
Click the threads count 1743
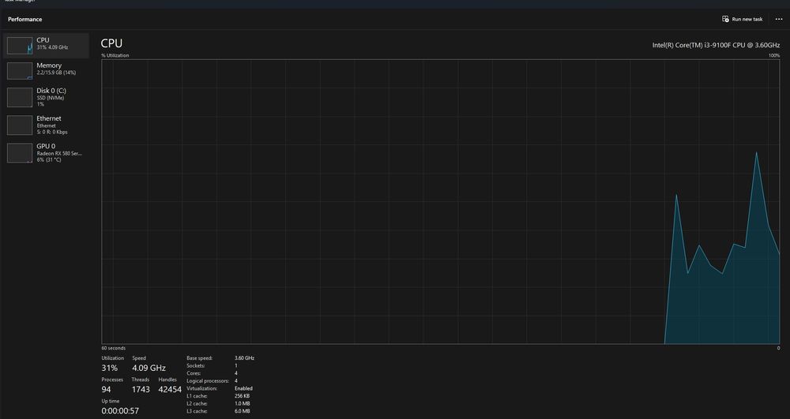click(x=141, y=389)
